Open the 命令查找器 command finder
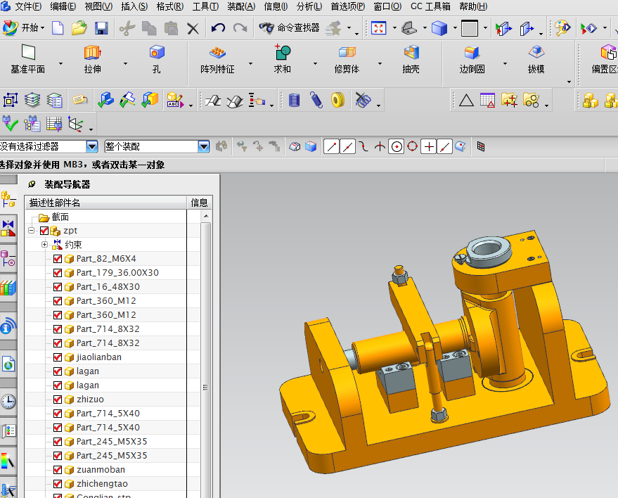Screen dimensions: 618x498 pyautogui.click(x=289, y=27)
